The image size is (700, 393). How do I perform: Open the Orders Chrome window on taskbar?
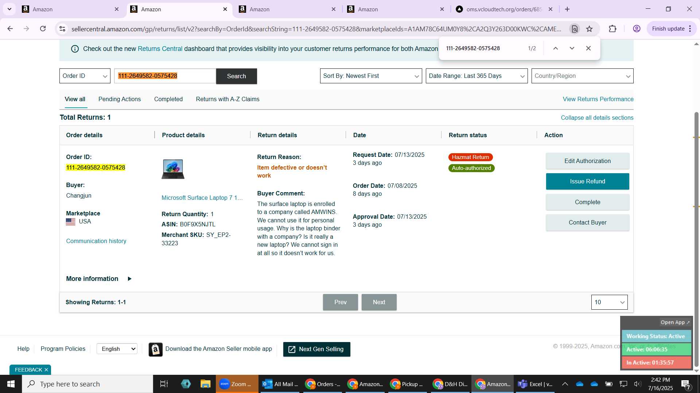323,384
